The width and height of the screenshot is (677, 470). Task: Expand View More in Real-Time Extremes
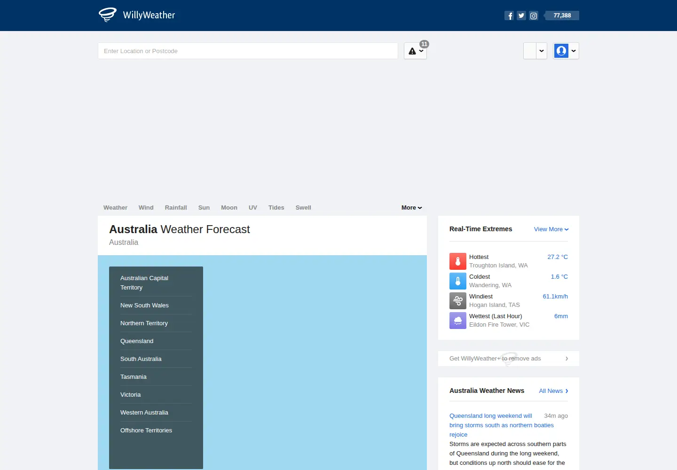click(551, 229)
